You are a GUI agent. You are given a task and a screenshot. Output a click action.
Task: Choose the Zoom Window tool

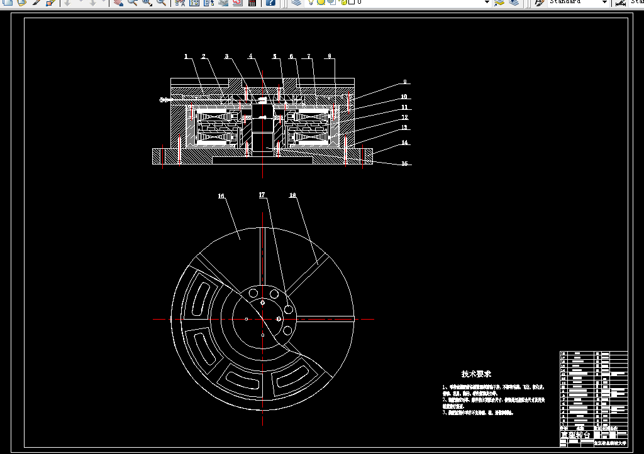coord(147,3)
